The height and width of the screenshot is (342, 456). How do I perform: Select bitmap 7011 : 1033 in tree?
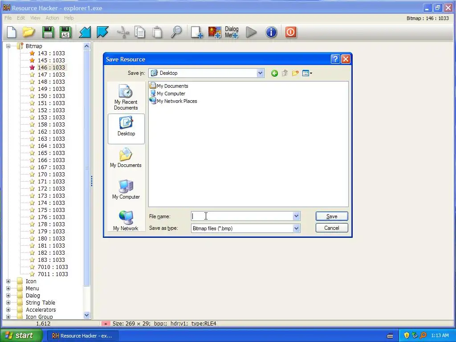53,274
